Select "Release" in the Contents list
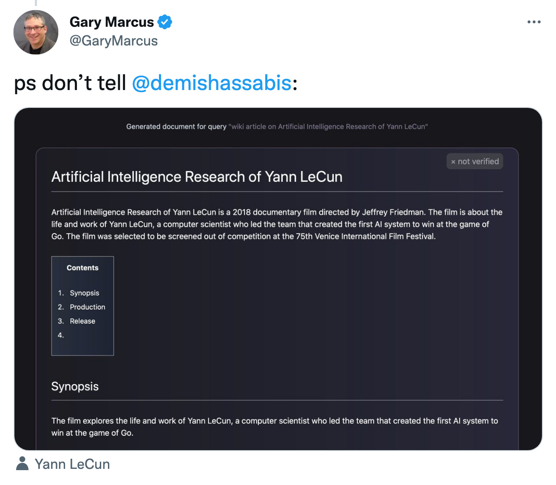This screenshot has height=485, width=556. click(x=83, y=321)
